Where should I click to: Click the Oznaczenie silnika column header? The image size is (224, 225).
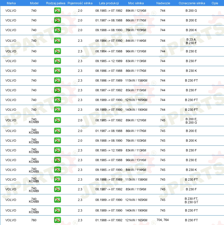[192, 3]
